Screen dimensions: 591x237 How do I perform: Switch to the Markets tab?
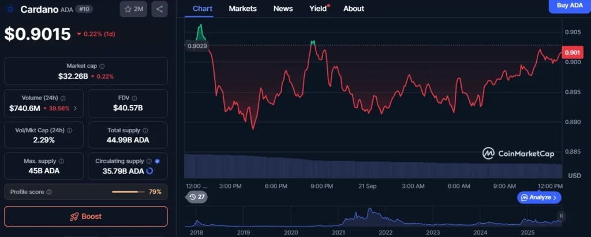[243, 9]
